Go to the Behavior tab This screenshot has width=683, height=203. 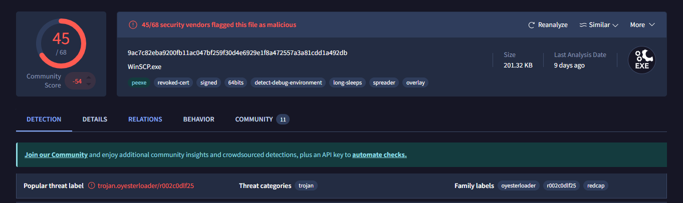click(x=198, y=119)
